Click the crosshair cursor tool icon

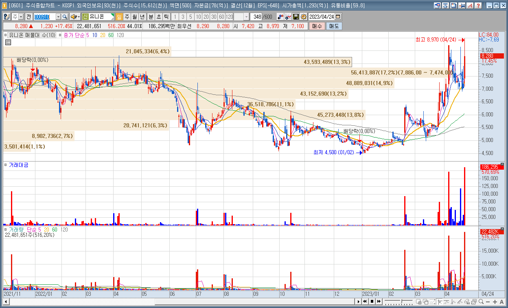(x=440, y=301)
